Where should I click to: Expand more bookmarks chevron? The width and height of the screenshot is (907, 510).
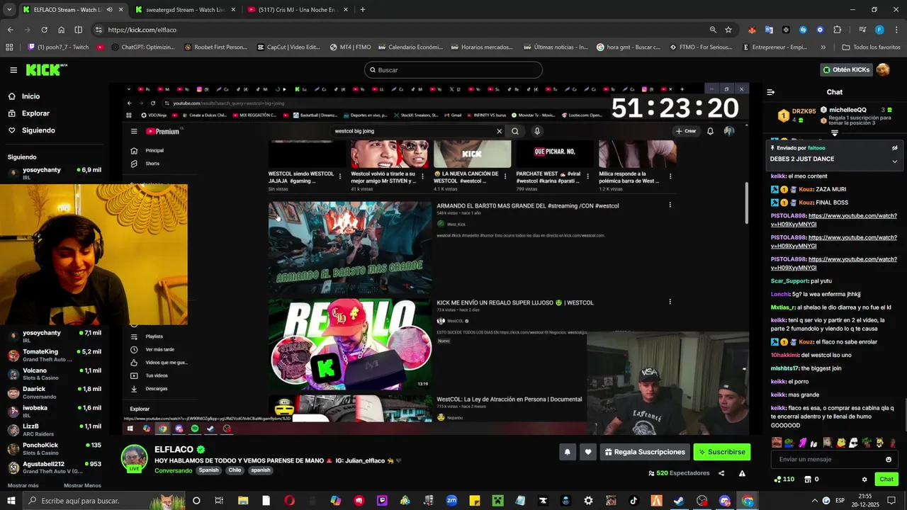coord(823,47)
